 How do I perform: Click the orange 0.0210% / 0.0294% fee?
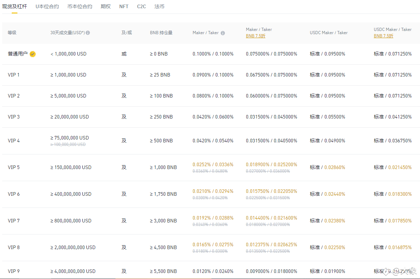(x=213, y=191)
